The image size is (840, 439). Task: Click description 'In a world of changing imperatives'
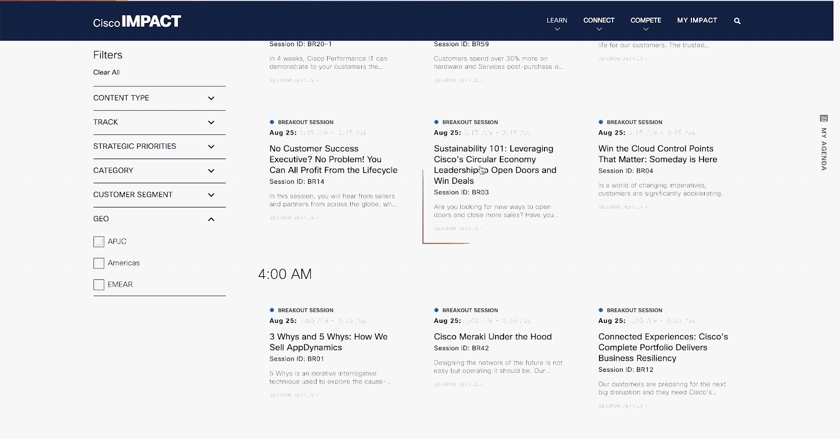pyautogui.click(x=661, y=190)
